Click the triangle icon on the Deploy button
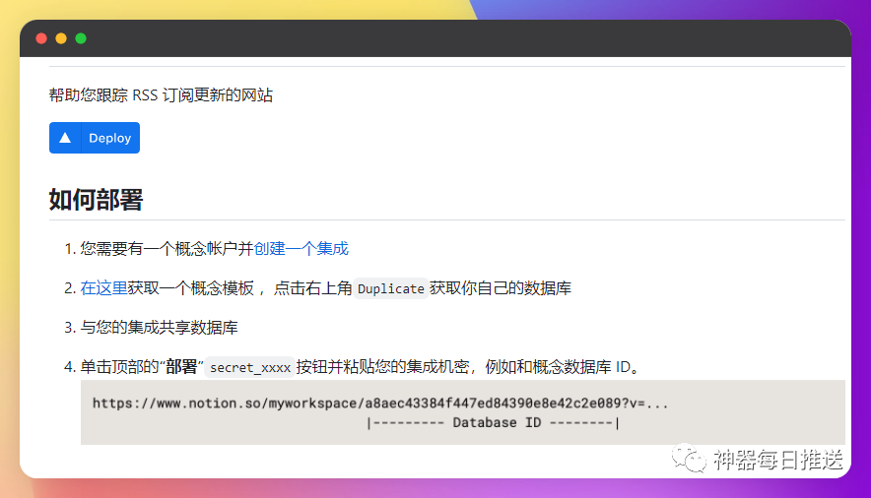The width and height of the screenshot is (871, 498). 65,138
